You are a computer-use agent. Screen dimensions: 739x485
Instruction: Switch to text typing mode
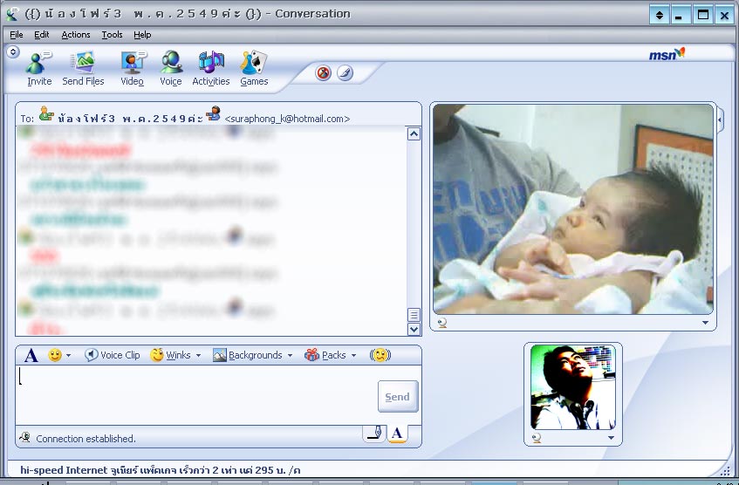click(397, 433)
